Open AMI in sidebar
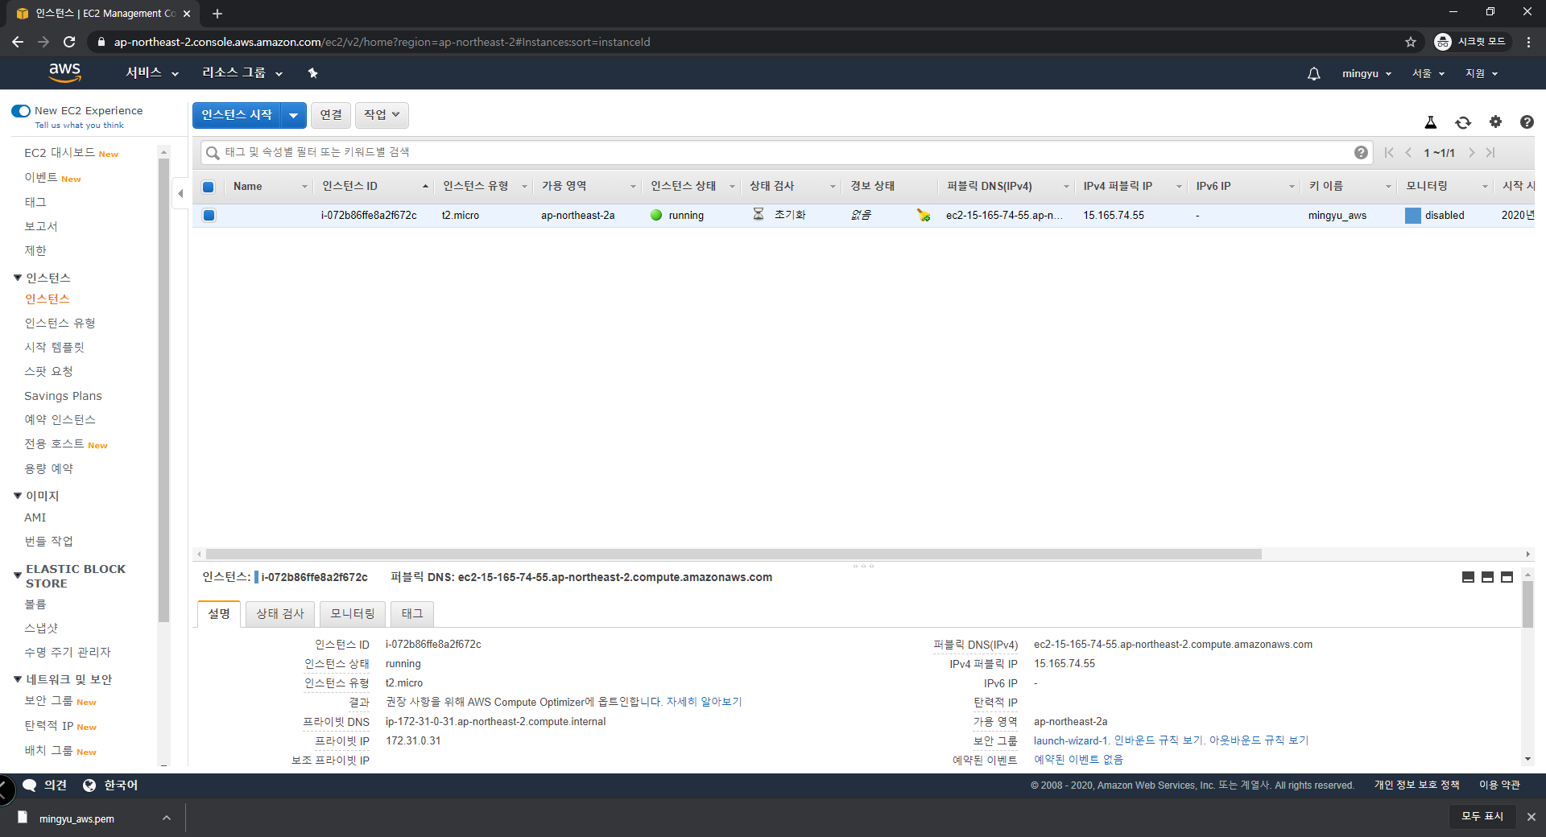Viewport: 1546px width, 837px height. point(35,517)
